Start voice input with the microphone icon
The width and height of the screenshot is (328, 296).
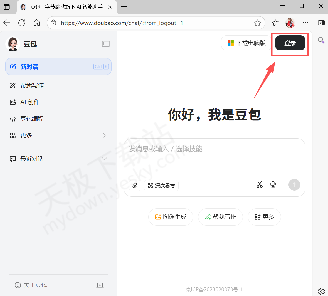(273, 184)
